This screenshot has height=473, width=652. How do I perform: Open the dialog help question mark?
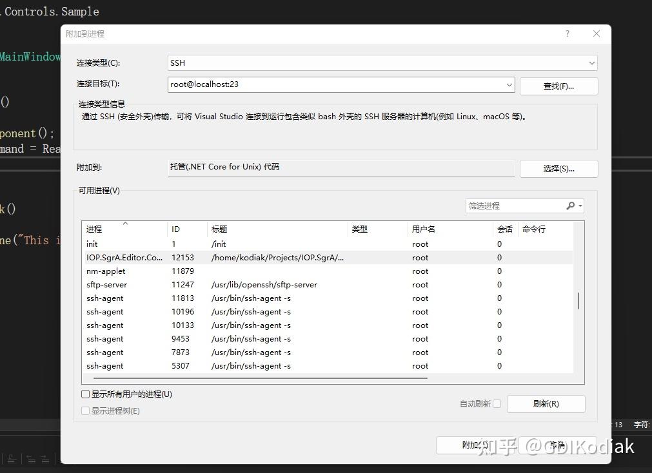pos(567,34)
